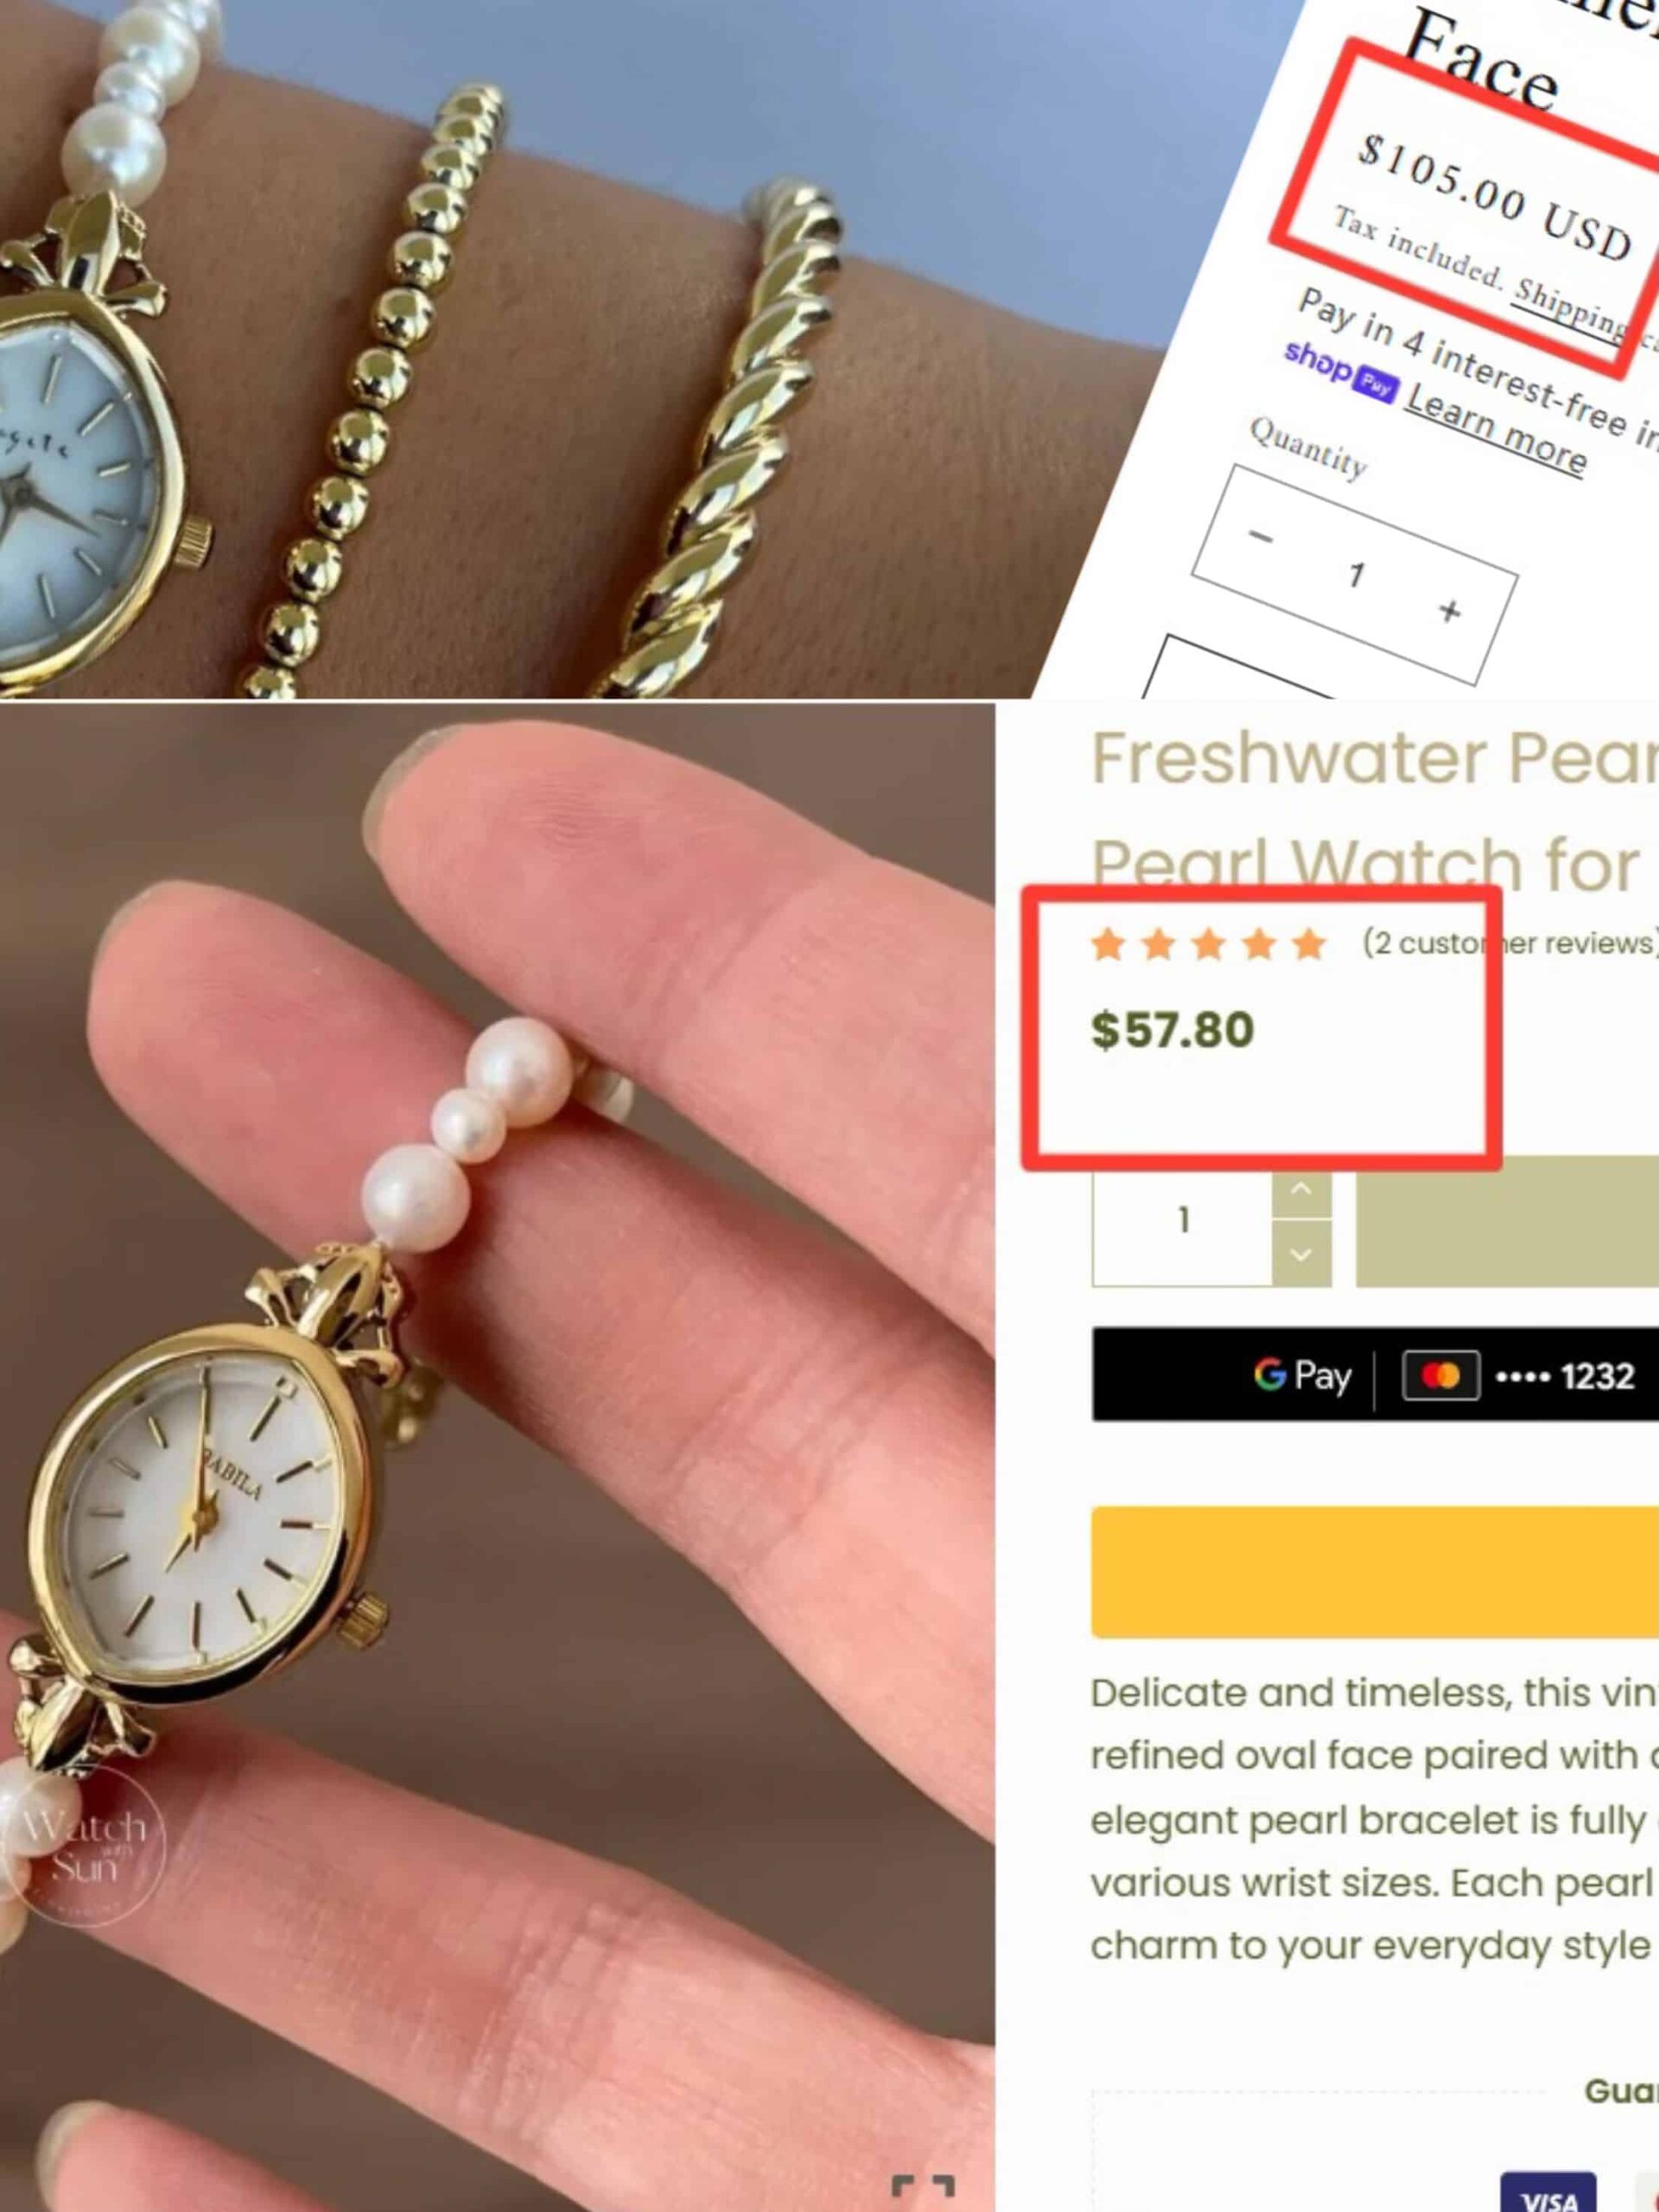
Task: Click the yellow buy button
Action: click(x=1375, y=1571)
